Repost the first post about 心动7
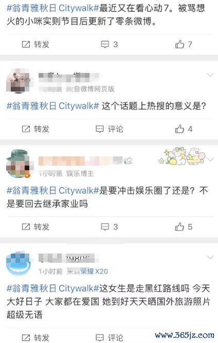This screenshot has width=218, height=343. [x=35, y=44]
